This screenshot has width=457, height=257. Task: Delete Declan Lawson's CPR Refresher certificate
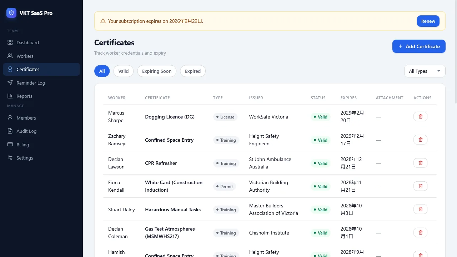point(420,163)
